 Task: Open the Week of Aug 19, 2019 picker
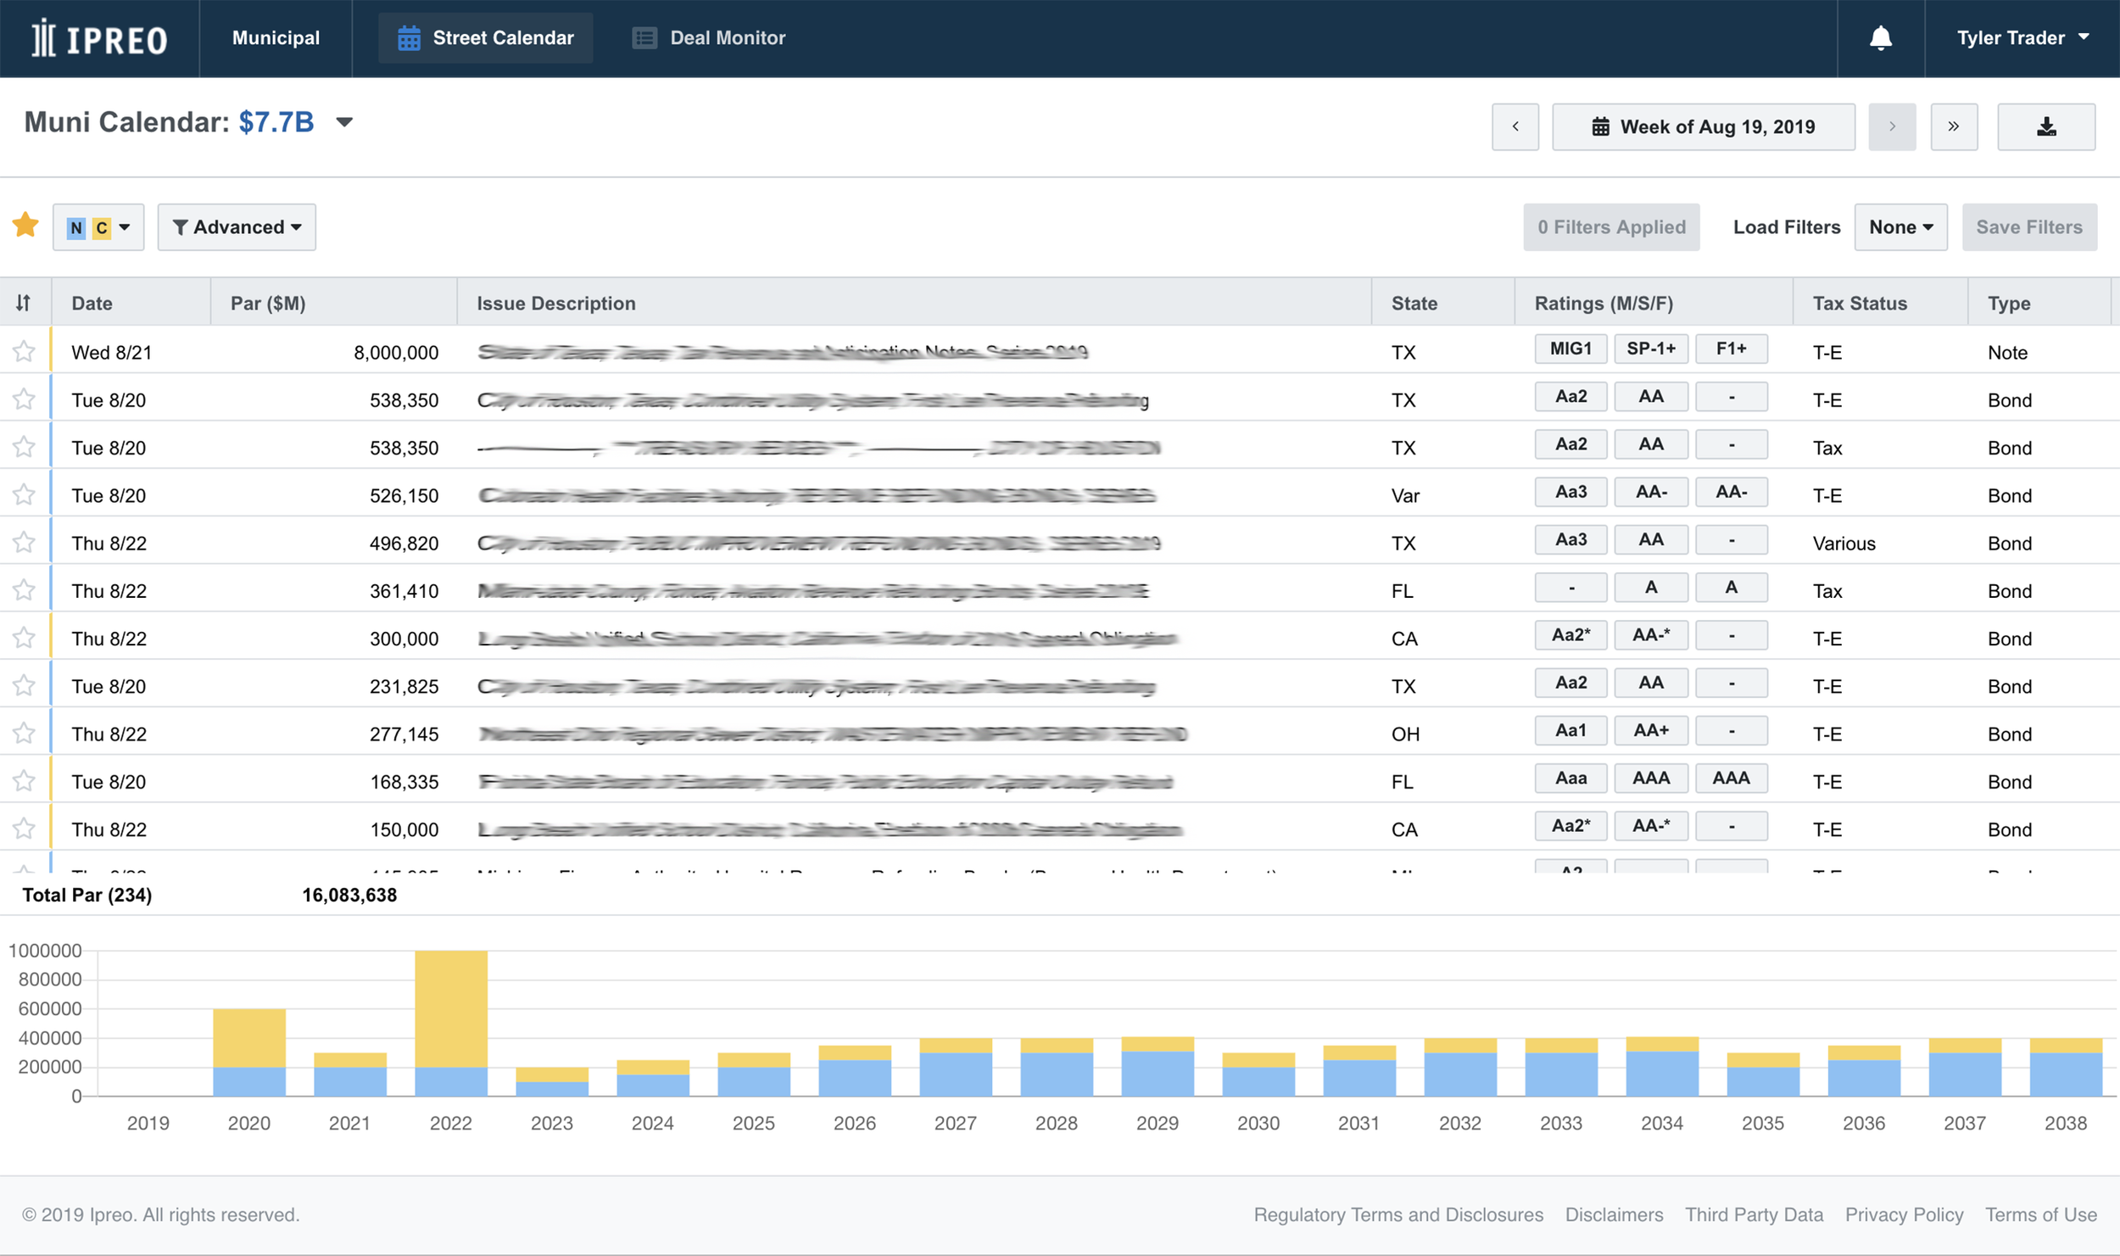(1703, 127)
